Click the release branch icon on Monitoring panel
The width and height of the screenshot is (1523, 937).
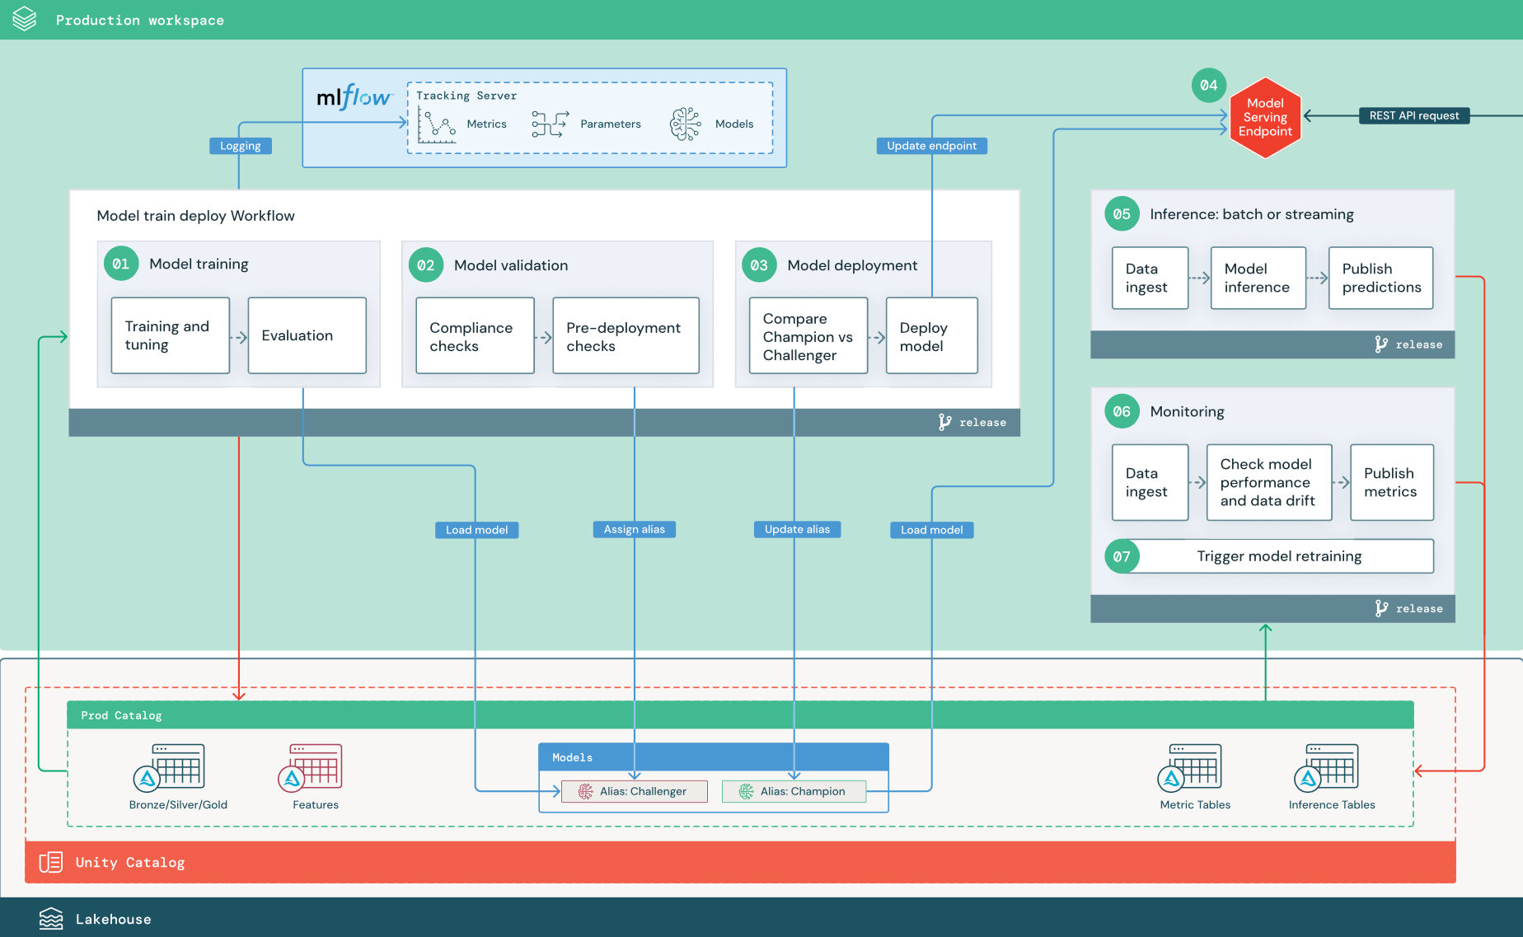(1382, 608)
